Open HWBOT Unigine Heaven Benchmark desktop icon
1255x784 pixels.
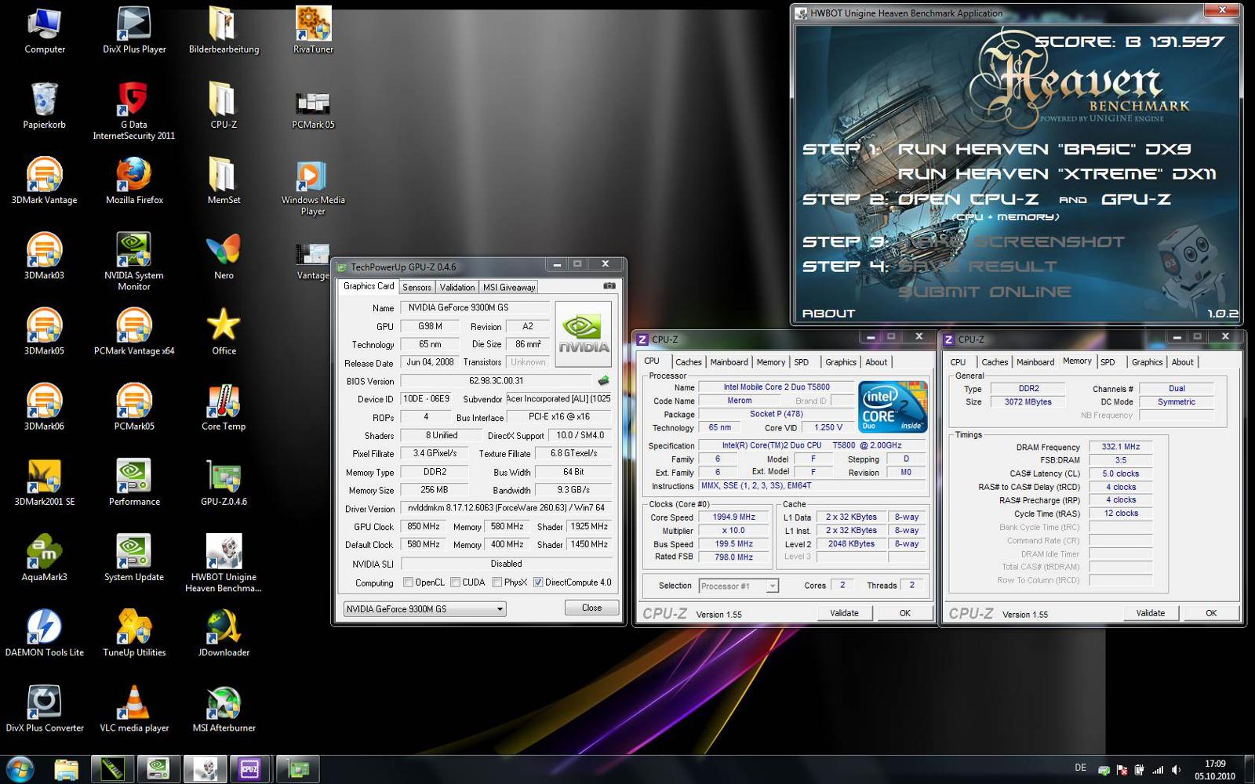224,563
